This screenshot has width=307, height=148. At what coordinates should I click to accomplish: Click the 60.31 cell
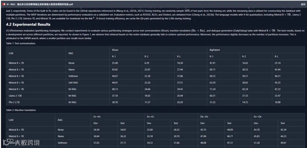212,96
